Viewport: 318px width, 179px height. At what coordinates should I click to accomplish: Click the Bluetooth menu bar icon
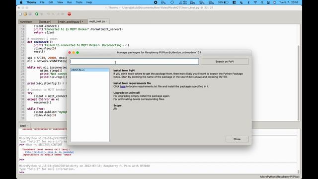[248, 2]
